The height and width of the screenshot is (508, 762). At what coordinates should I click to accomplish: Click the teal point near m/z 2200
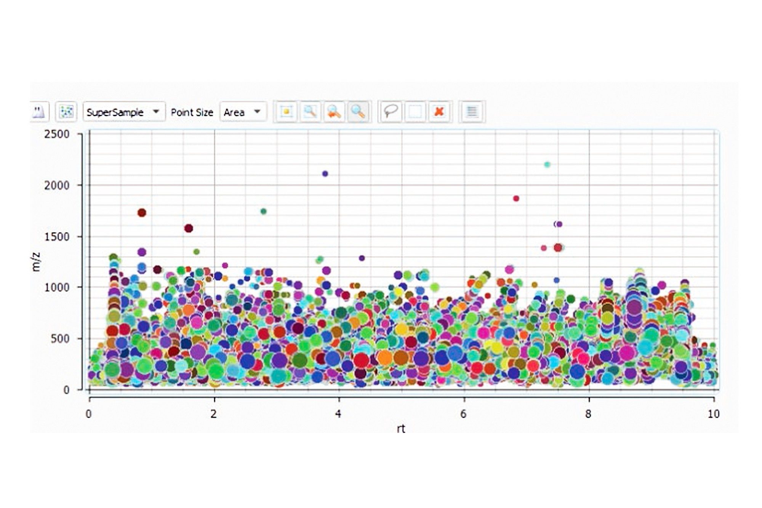pos(547,165)
